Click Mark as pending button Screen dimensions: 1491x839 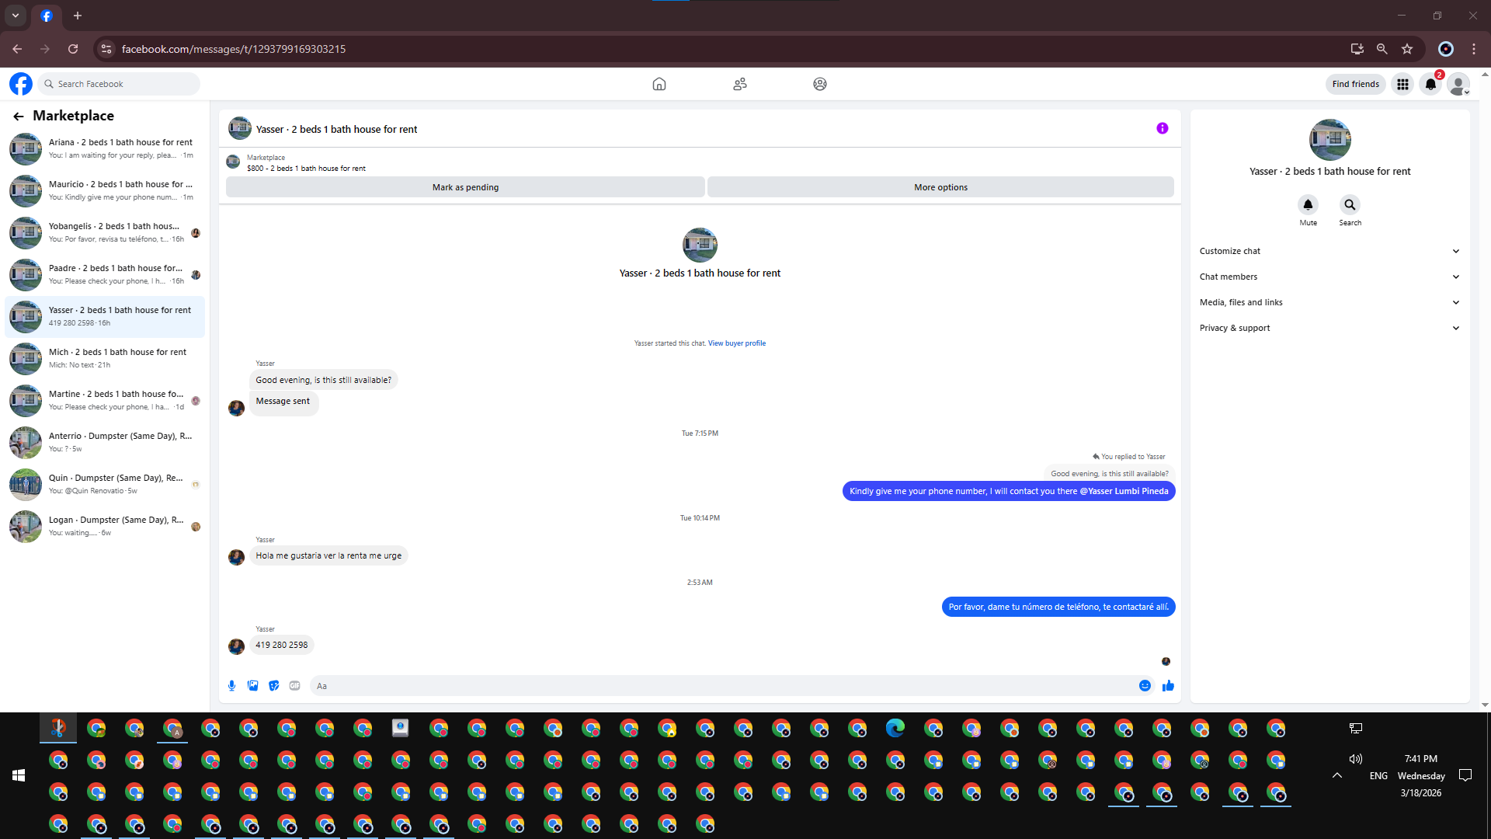tap(465, 187)
